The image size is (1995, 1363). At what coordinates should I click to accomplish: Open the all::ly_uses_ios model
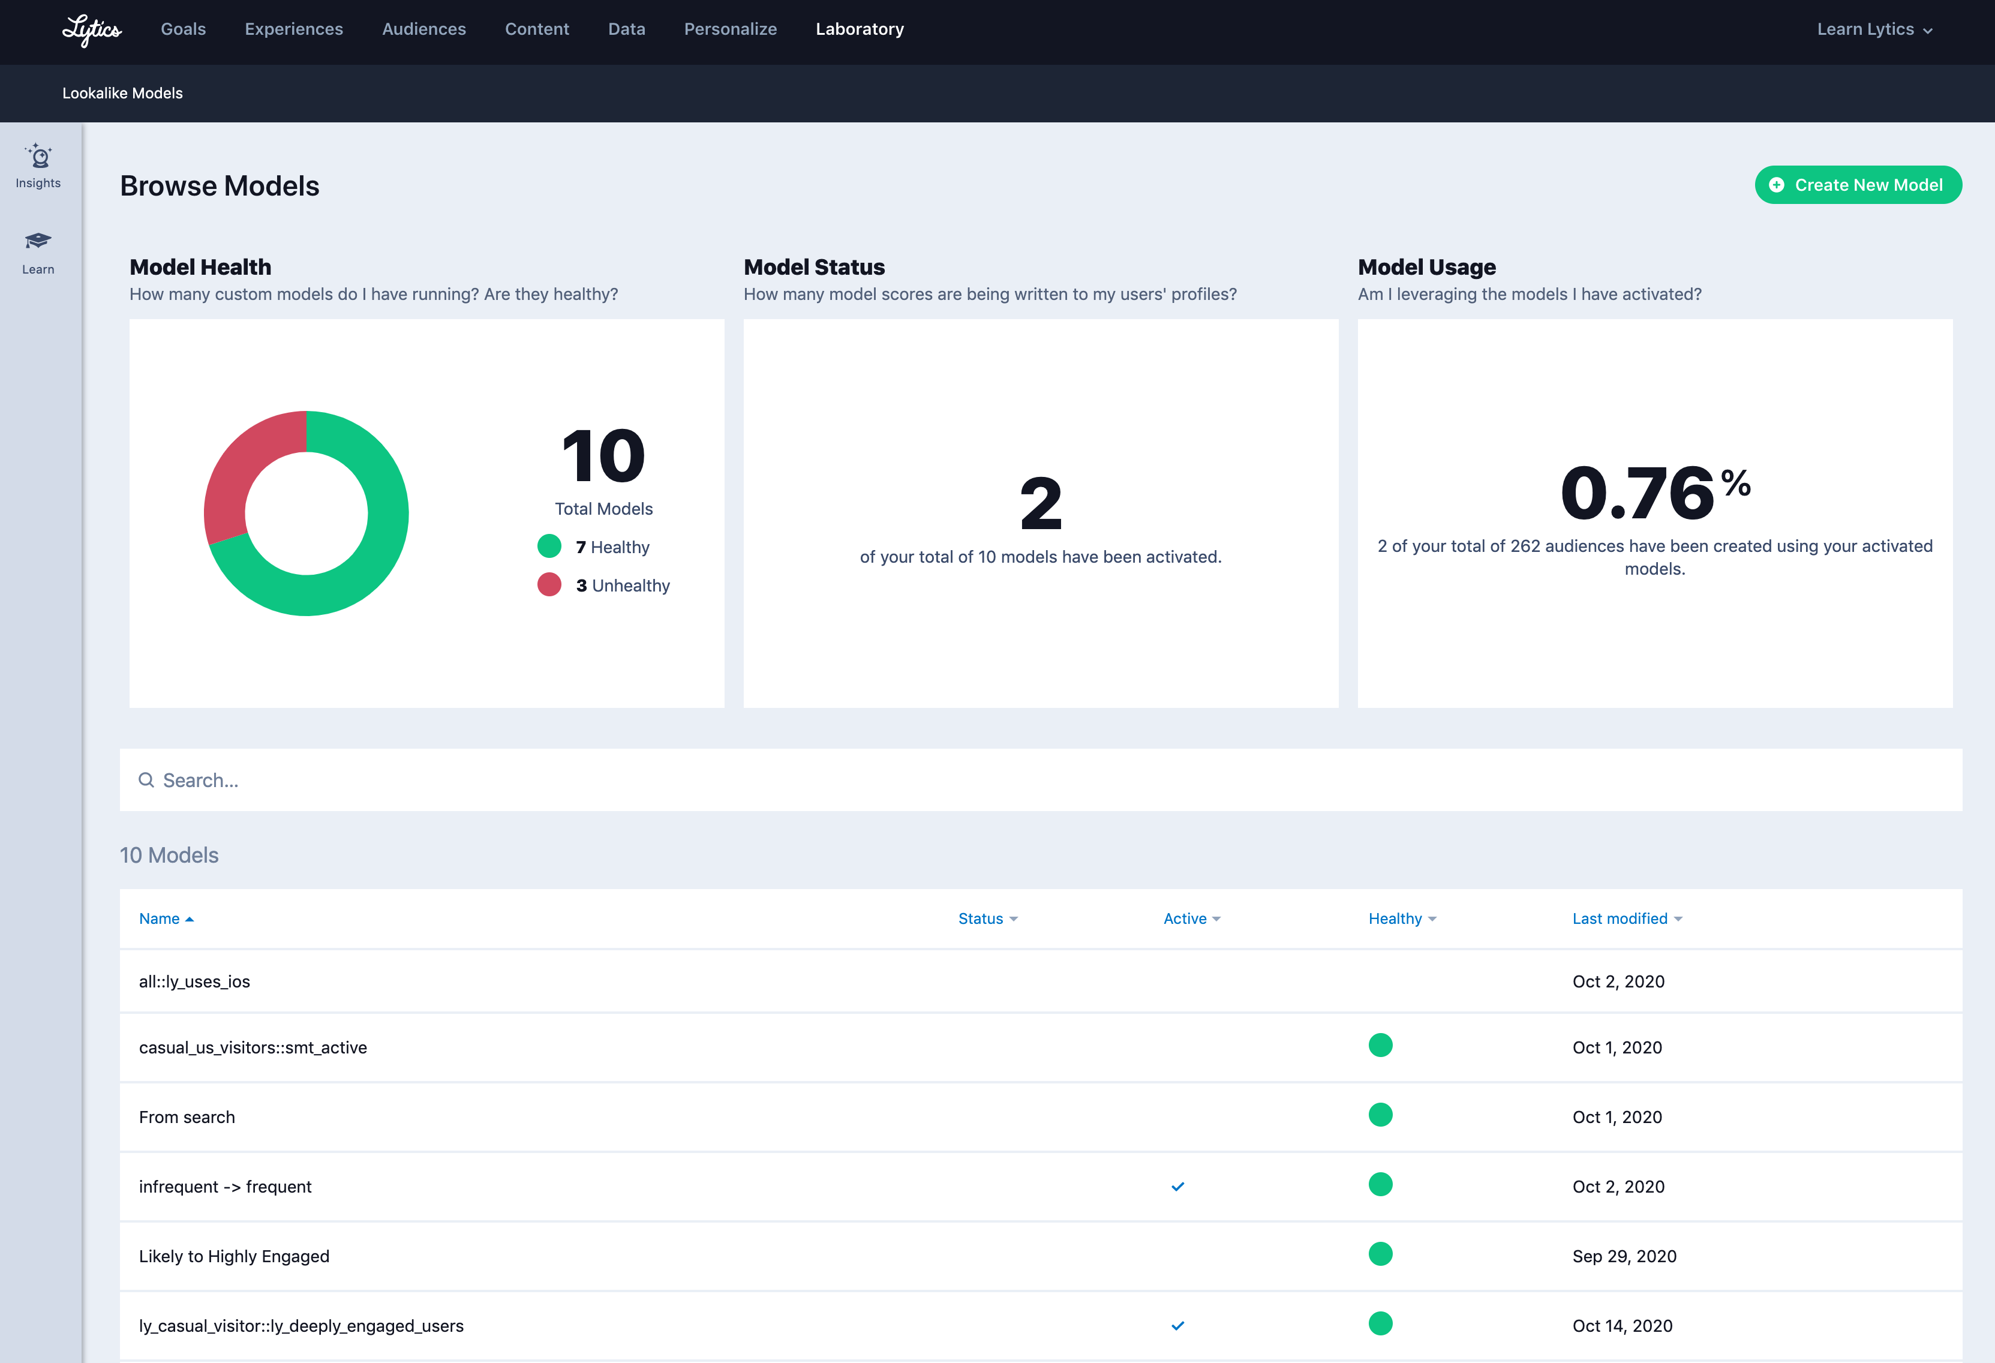(x=195, y=981)
